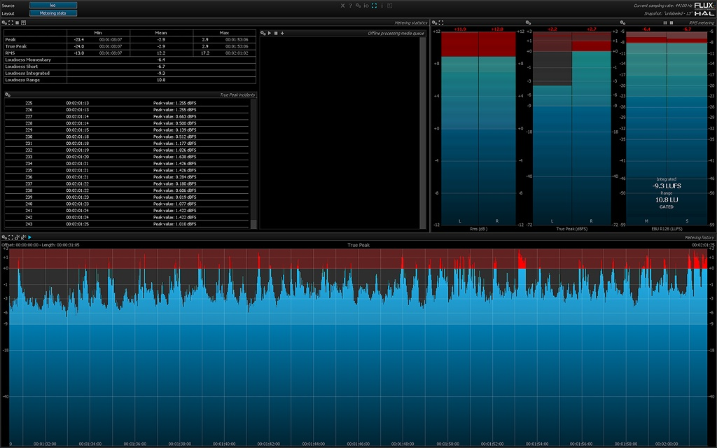Screen dimensions: 717x448
Task: Click the 'Snapshot: unlabeled - 13' text
Action: point(667,13)
